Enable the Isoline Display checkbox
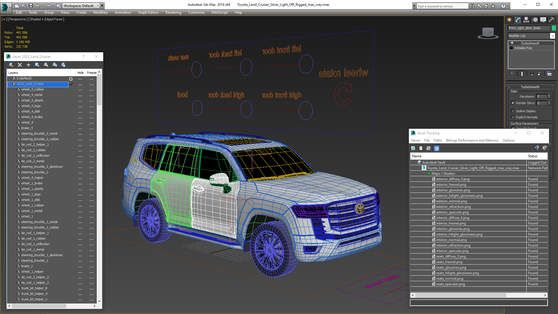Viewport: 558px width, 314px height. 513,111
